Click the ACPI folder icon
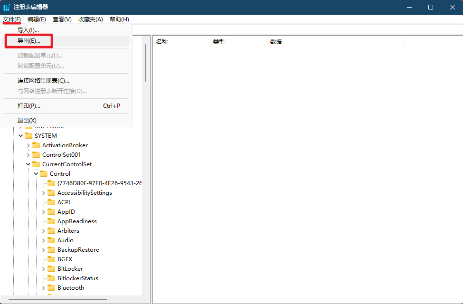The width and height of the screenshot is (463, 304). [x=51, y=202]
